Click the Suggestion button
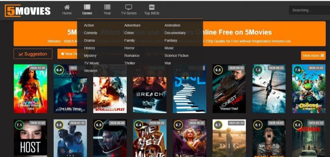 point(33,54)
